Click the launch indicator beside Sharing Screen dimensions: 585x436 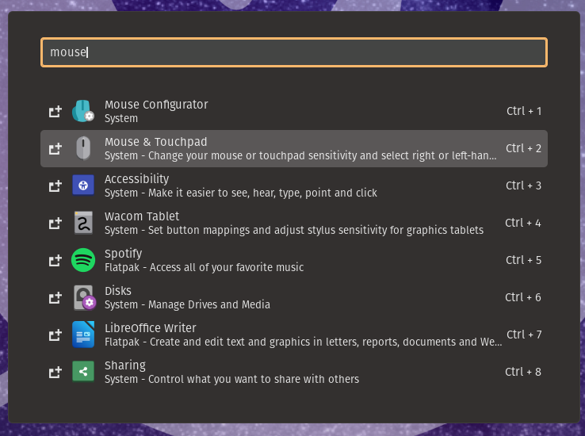[55, 372]
